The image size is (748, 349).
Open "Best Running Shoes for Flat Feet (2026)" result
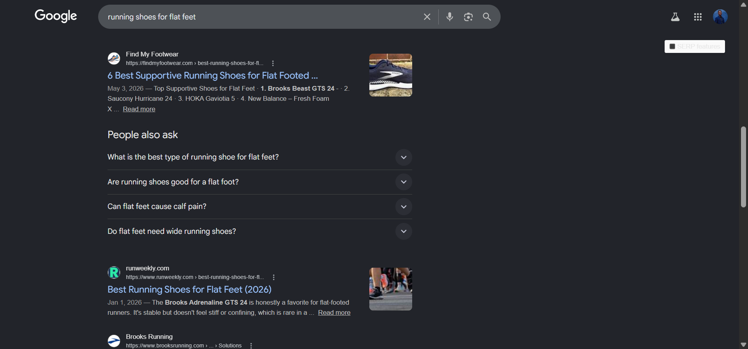[189, 289]
